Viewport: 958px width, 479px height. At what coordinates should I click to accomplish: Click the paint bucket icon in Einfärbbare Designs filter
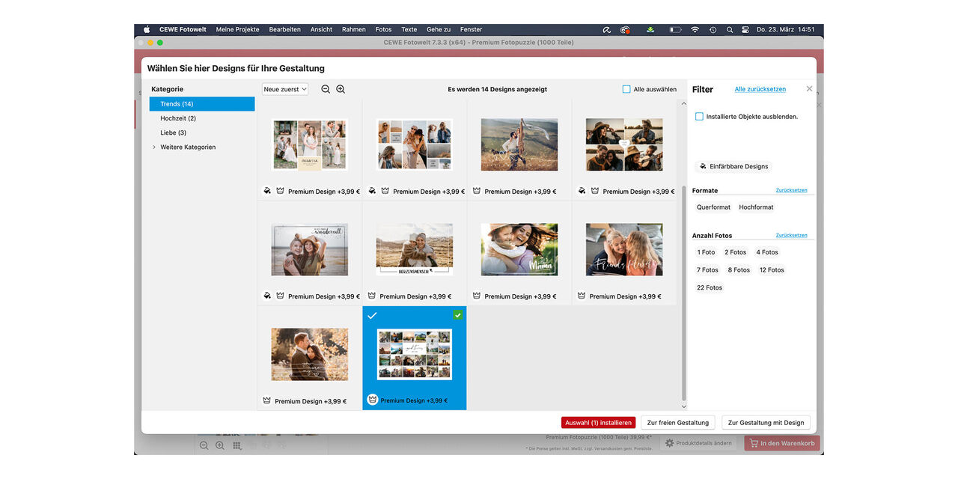703,166
